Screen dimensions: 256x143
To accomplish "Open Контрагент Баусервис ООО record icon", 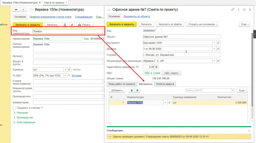I will pos(218,43).
